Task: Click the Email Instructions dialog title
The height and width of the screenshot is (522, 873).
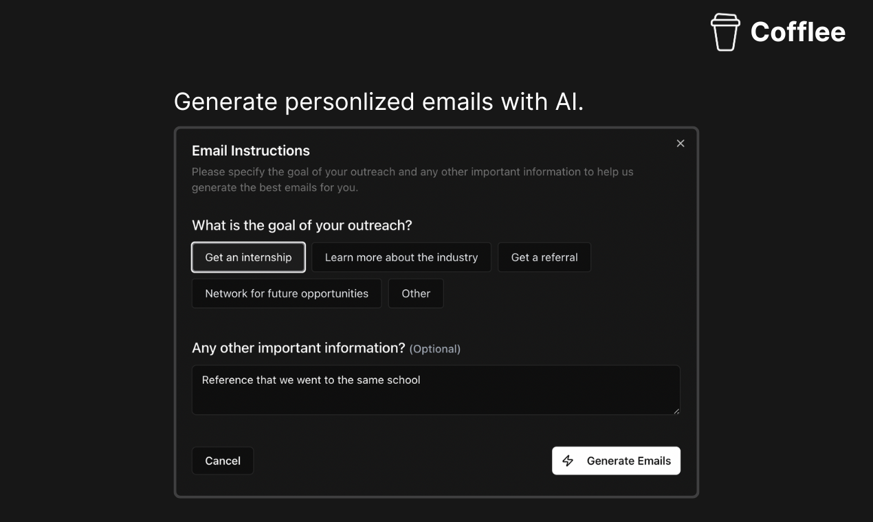Action: (251, 150)
